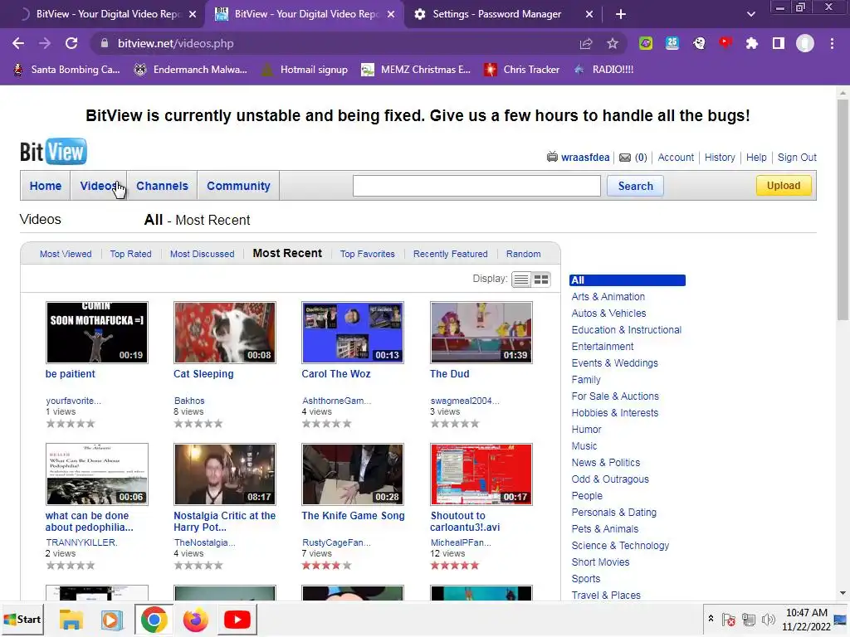This screenshot has width=850, height=637.
Task: Open the Carol The Woz video thumbnail
Action: coord(353,333)
